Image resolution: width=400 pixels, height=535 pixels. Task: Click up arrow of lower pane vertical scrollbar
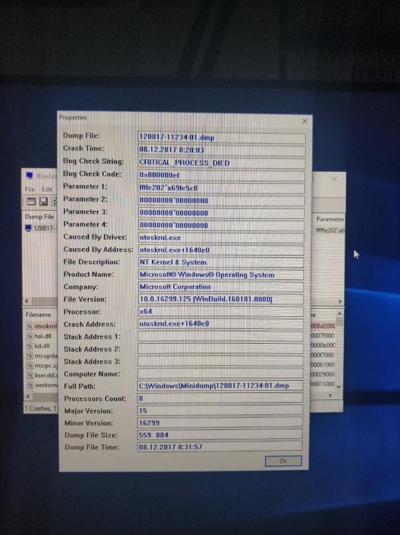339,313
